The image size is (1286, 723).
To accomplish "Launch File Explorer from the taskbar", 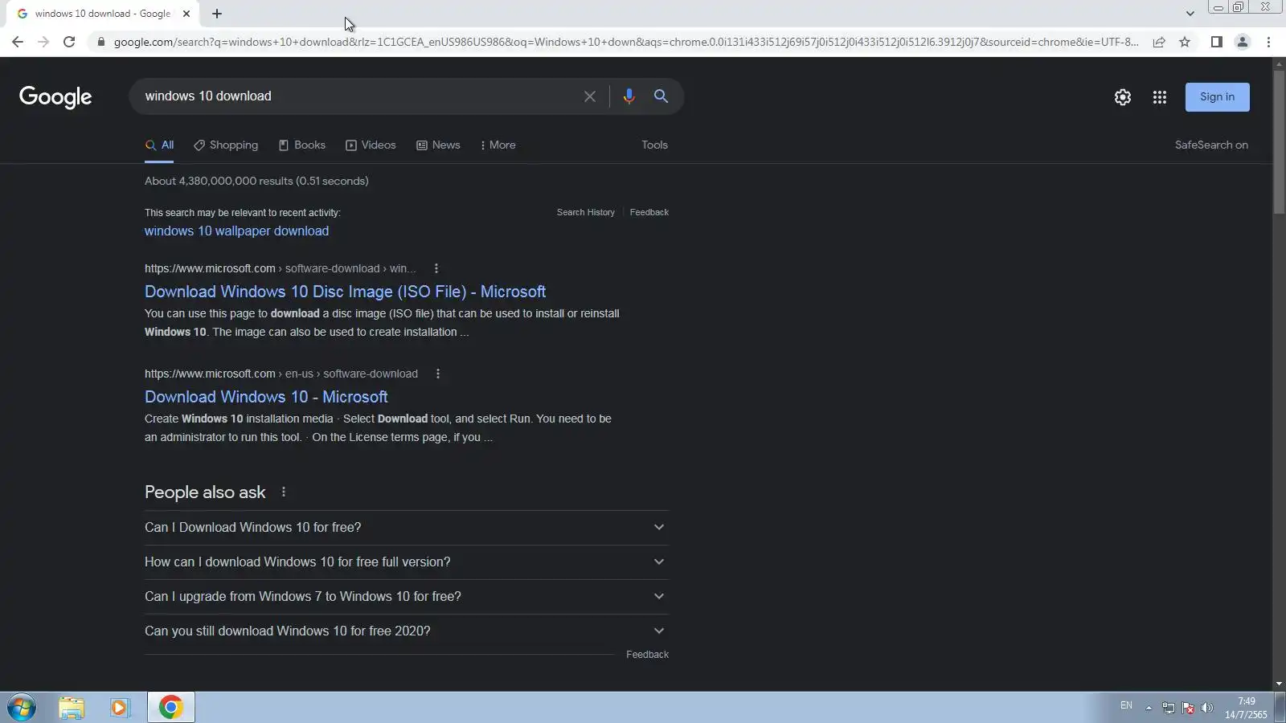I will pos(72,708).
